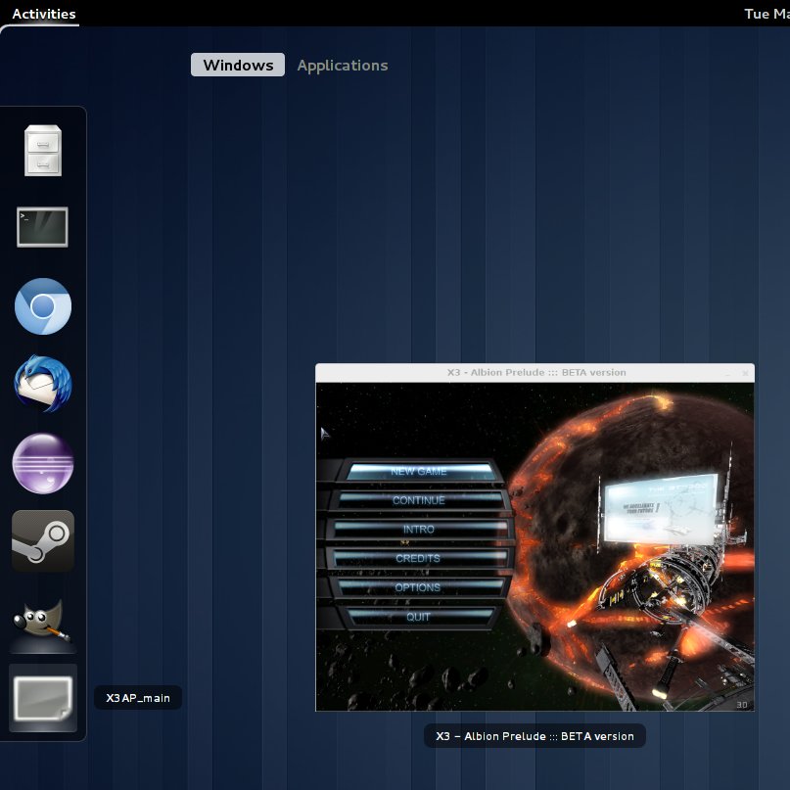Click OPTIONS in the X3 menu
This screenshot has width=790, height=790.
click(x=418, y=587)
